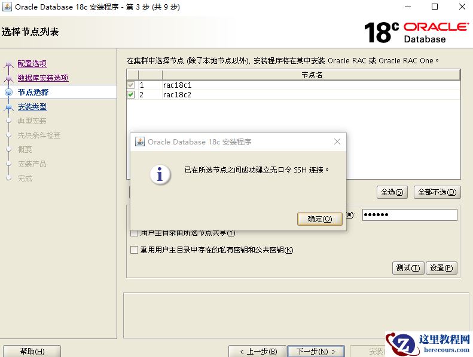
Task: Click into the password input field
Action: pyautogui.click(x=410, y=215)
